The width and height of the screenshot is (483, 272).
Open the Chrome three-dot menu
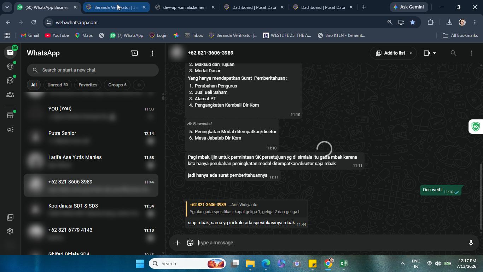(x=475, y=22)
